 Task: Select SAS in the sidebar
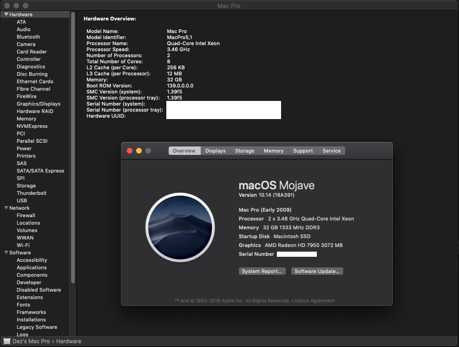click(x=22, y=163)
